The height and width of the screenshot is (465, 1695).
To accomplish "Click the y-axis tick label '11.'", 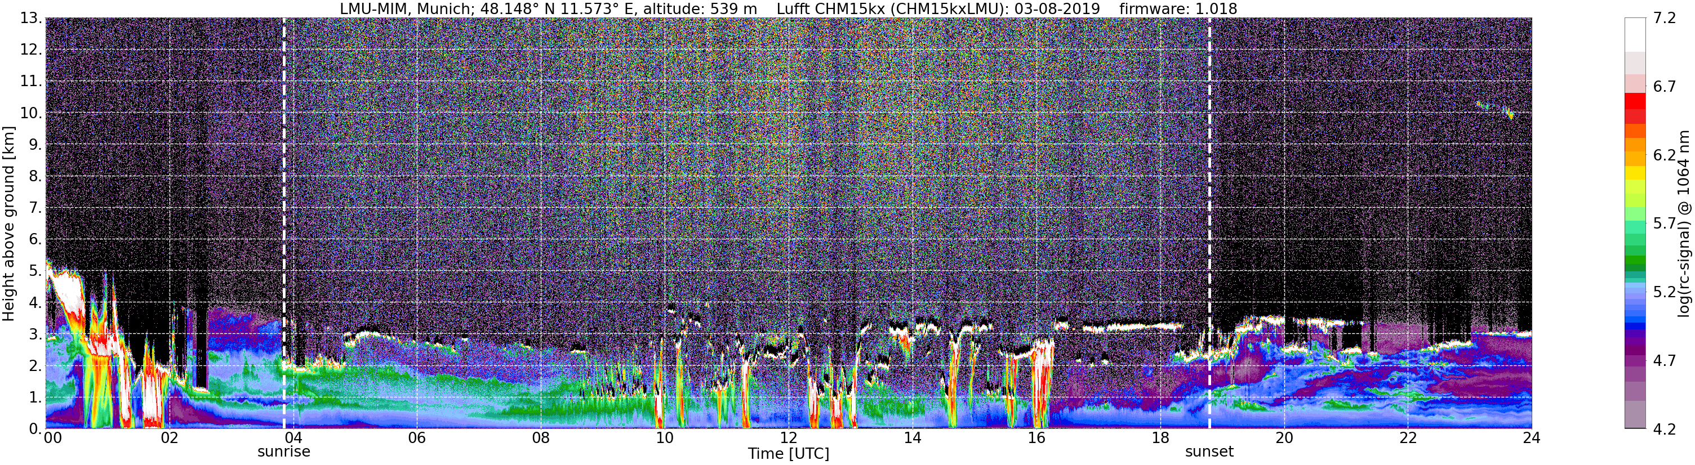I will click(x=31, y=82).
